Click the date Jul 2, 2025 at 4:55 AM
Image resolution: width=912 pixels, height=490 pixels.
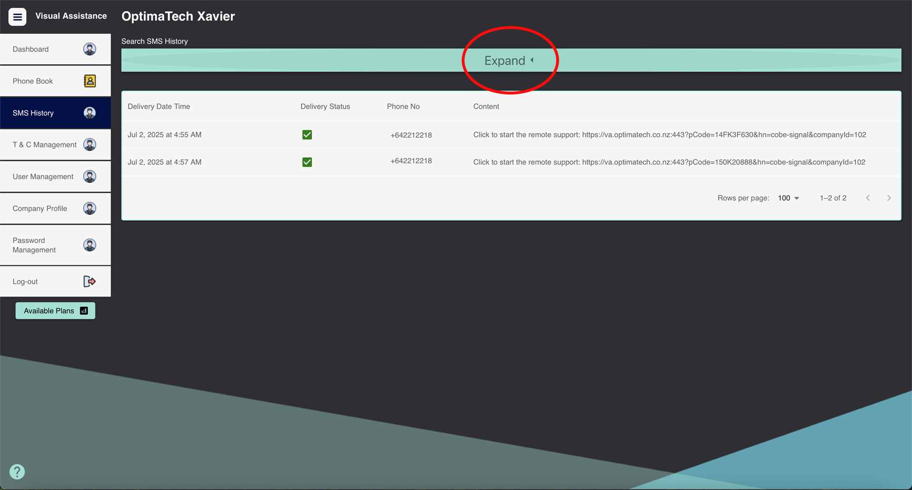164,135
